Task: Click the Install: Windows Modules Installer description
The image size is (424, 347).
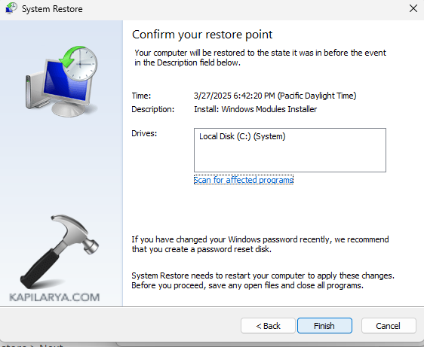Action: (x=255, y=109)
